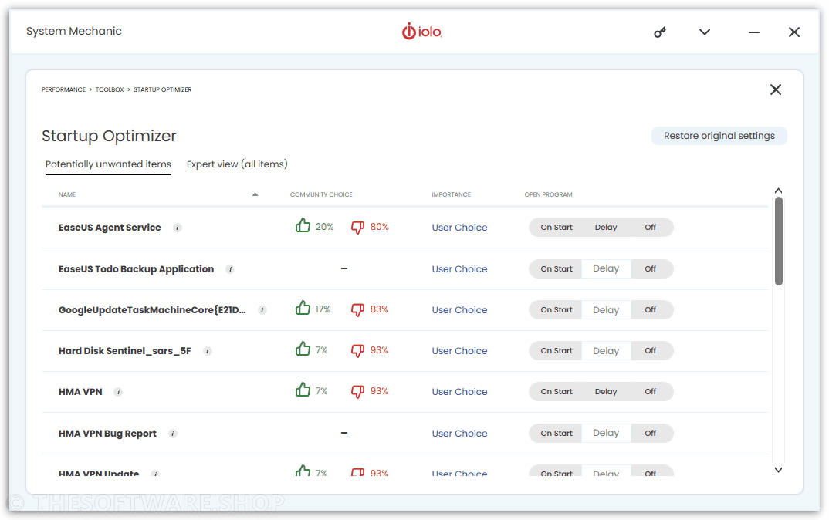This screenshot has width=829, height=520.
Task: Click info icon for HMA VPN Bug Report
Action: 173,434
